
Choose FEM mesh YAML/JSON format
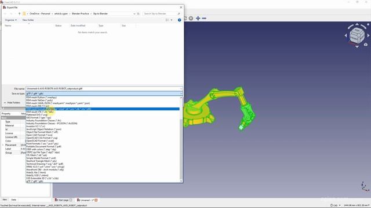pyautogui.click(x=58, y=103)
